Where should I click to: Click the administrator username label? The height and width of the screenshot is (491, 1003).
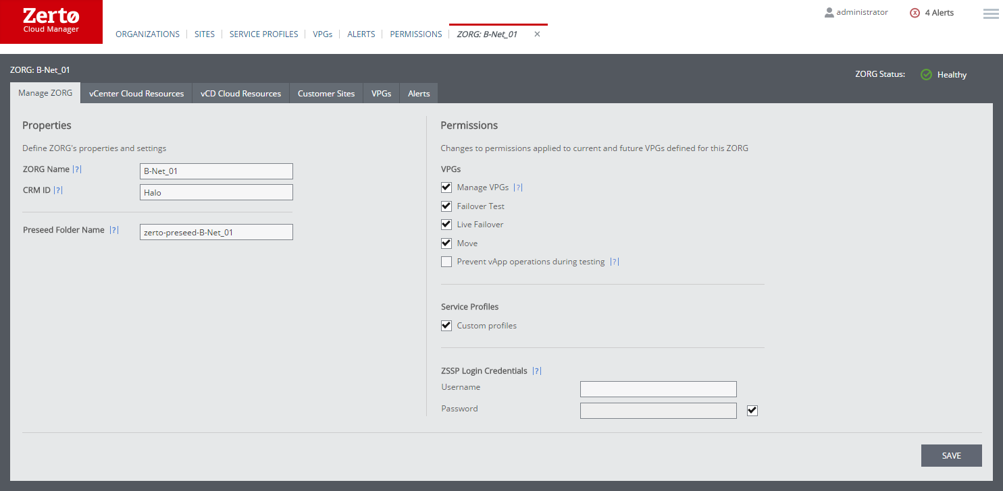coord(862,12)
